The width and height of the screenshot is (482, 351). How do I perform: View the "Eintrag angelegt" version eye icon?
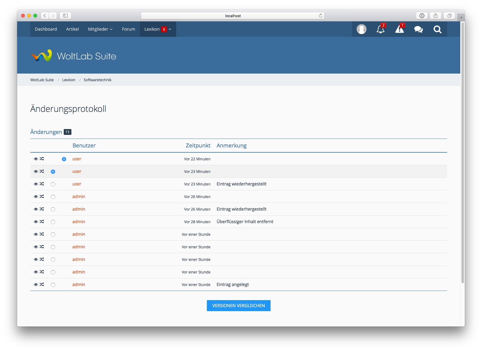[36, 284]
